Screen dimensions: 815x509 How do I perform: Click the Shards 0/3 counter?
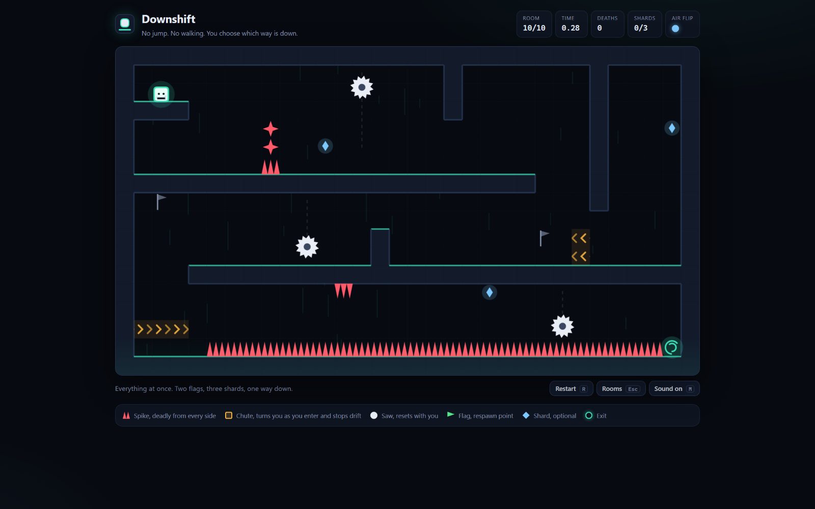[644, 24]
